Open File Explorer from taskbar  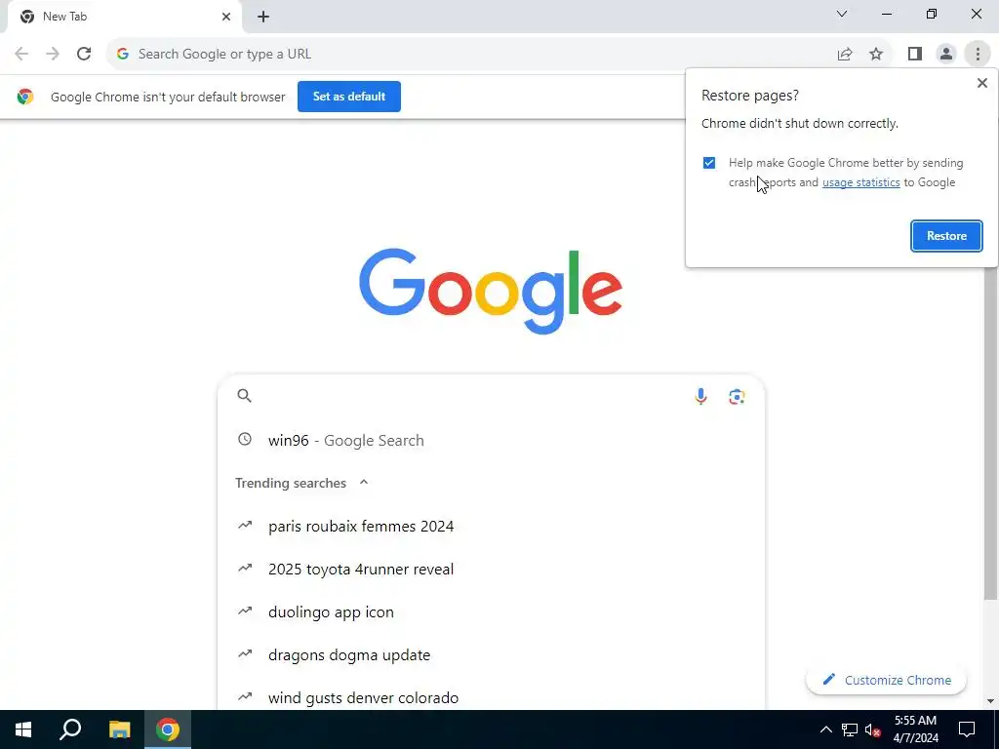pyautogui.click(x=119, y=729)
